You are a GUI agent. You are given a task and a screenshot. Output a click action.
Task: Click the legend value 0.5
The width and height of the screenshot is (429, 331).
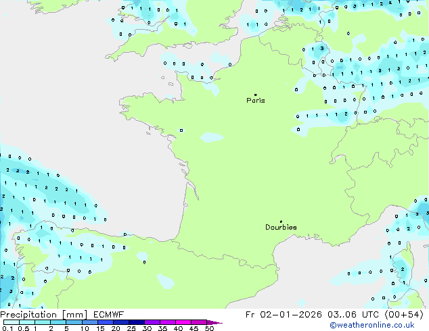point(24,328)
